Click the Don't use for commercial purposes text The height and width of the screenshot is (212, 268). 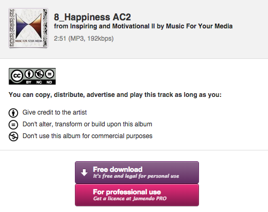[x=87, y=136]
